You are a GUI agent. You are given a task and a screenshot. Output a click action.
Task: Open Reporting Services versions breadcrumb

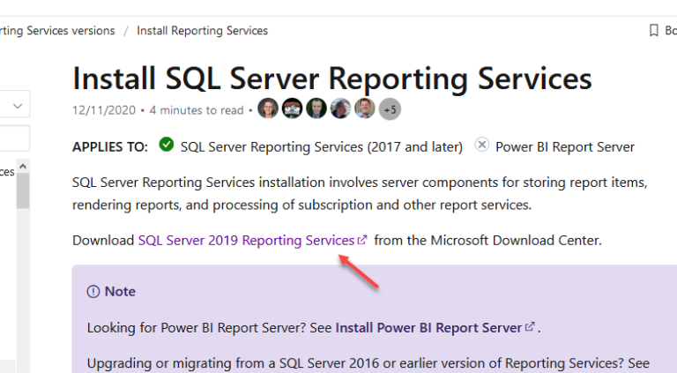(x=57, y=31)
